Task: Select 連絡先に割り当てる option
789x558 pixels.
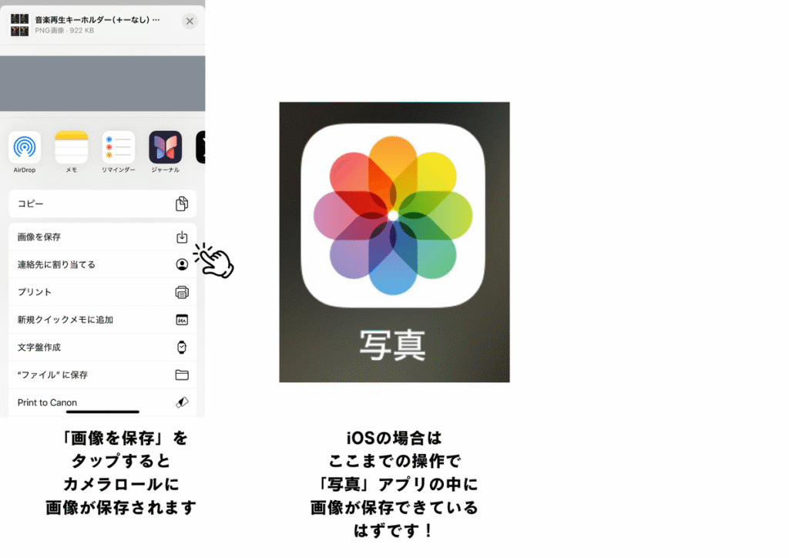Action: click(102, 264)
